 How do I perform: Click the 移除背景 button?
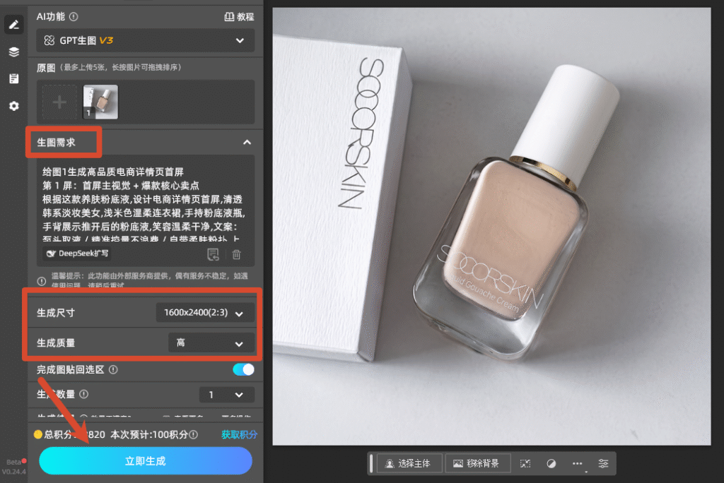478,463
